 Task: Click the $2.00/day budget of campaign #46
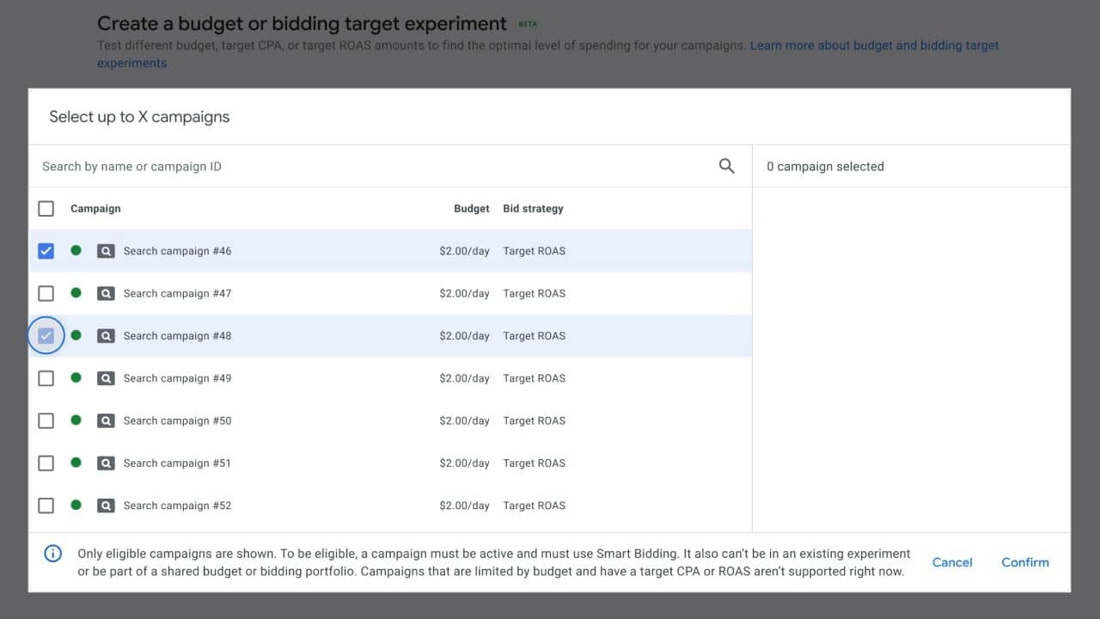tap(464, 251)
